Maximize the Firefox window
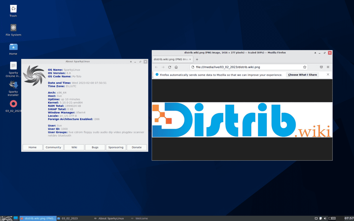The width and height of the screenshot is (354, 221). tap(325, 53)
